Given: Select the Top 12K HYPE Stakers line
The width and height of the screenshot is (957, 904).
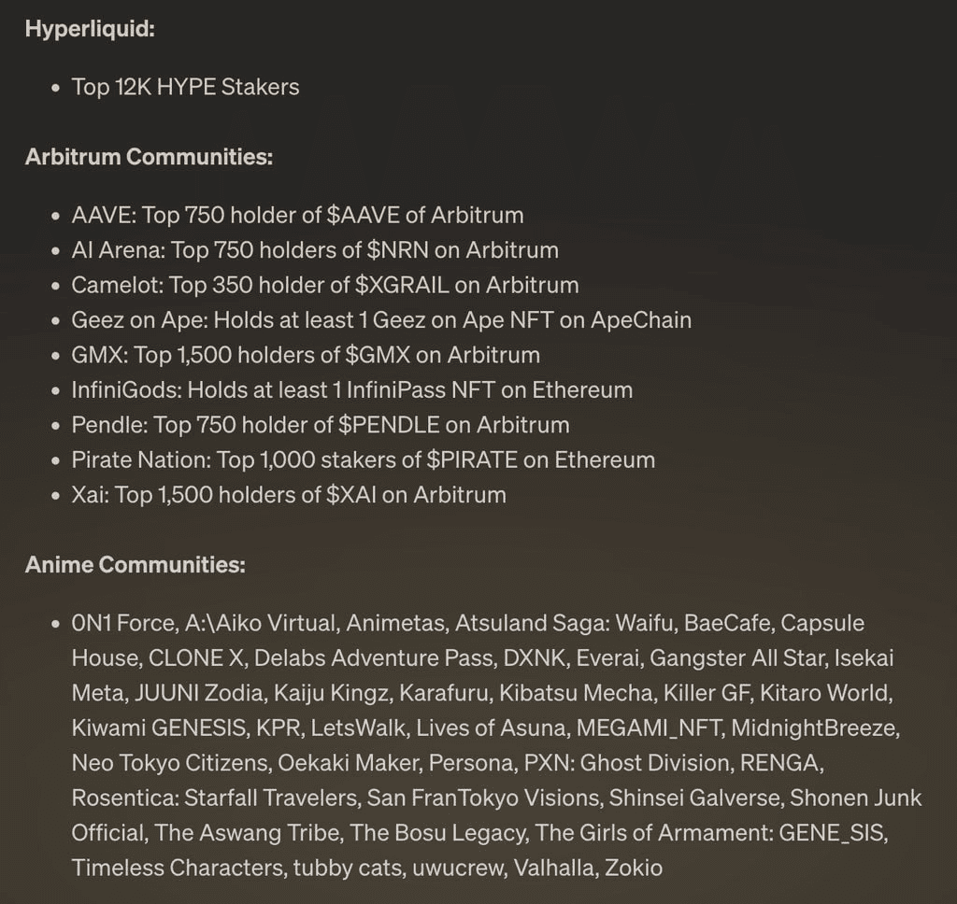Looking at the screenshot, I should 186,87.
